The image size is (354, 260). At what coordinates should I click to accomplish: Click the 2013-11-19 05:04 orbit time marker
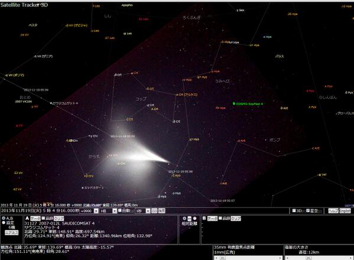36,90
